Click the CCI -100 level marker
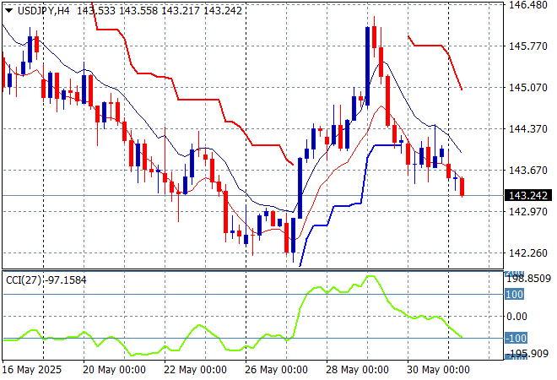Image resolution: width=557 pixels, height=380 pixels. tap(515, 339)
